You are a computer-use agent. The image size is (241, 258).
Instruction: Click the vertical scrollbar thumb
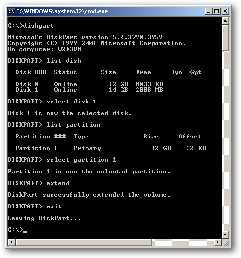click(225, 38)
